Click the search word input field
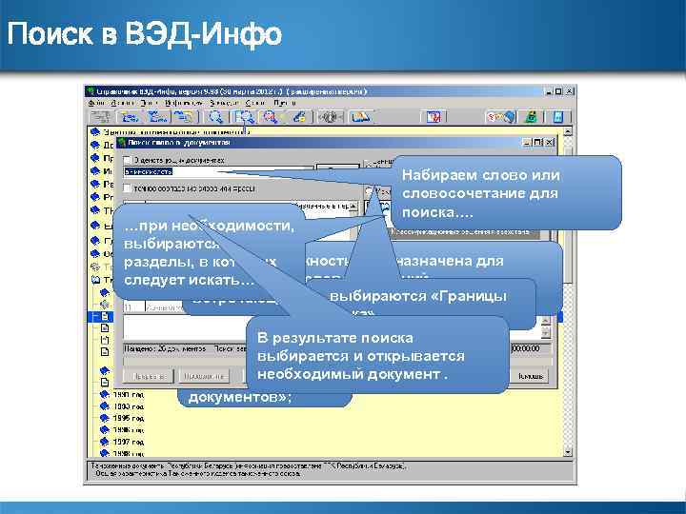 [218, 171]
